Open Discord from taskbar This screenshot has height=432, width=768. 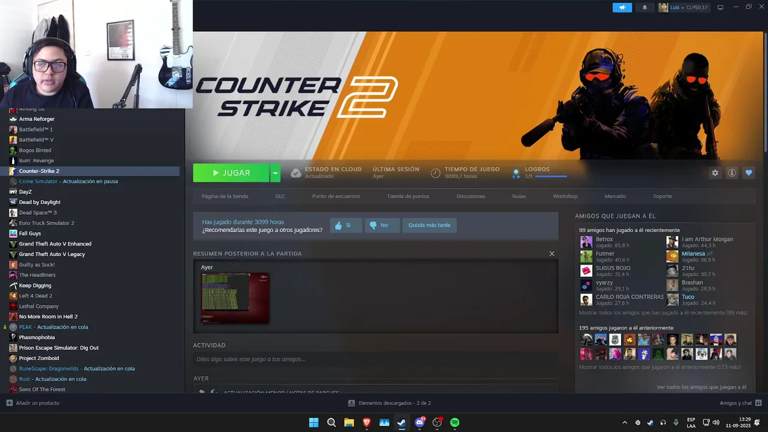coord(419,422)
